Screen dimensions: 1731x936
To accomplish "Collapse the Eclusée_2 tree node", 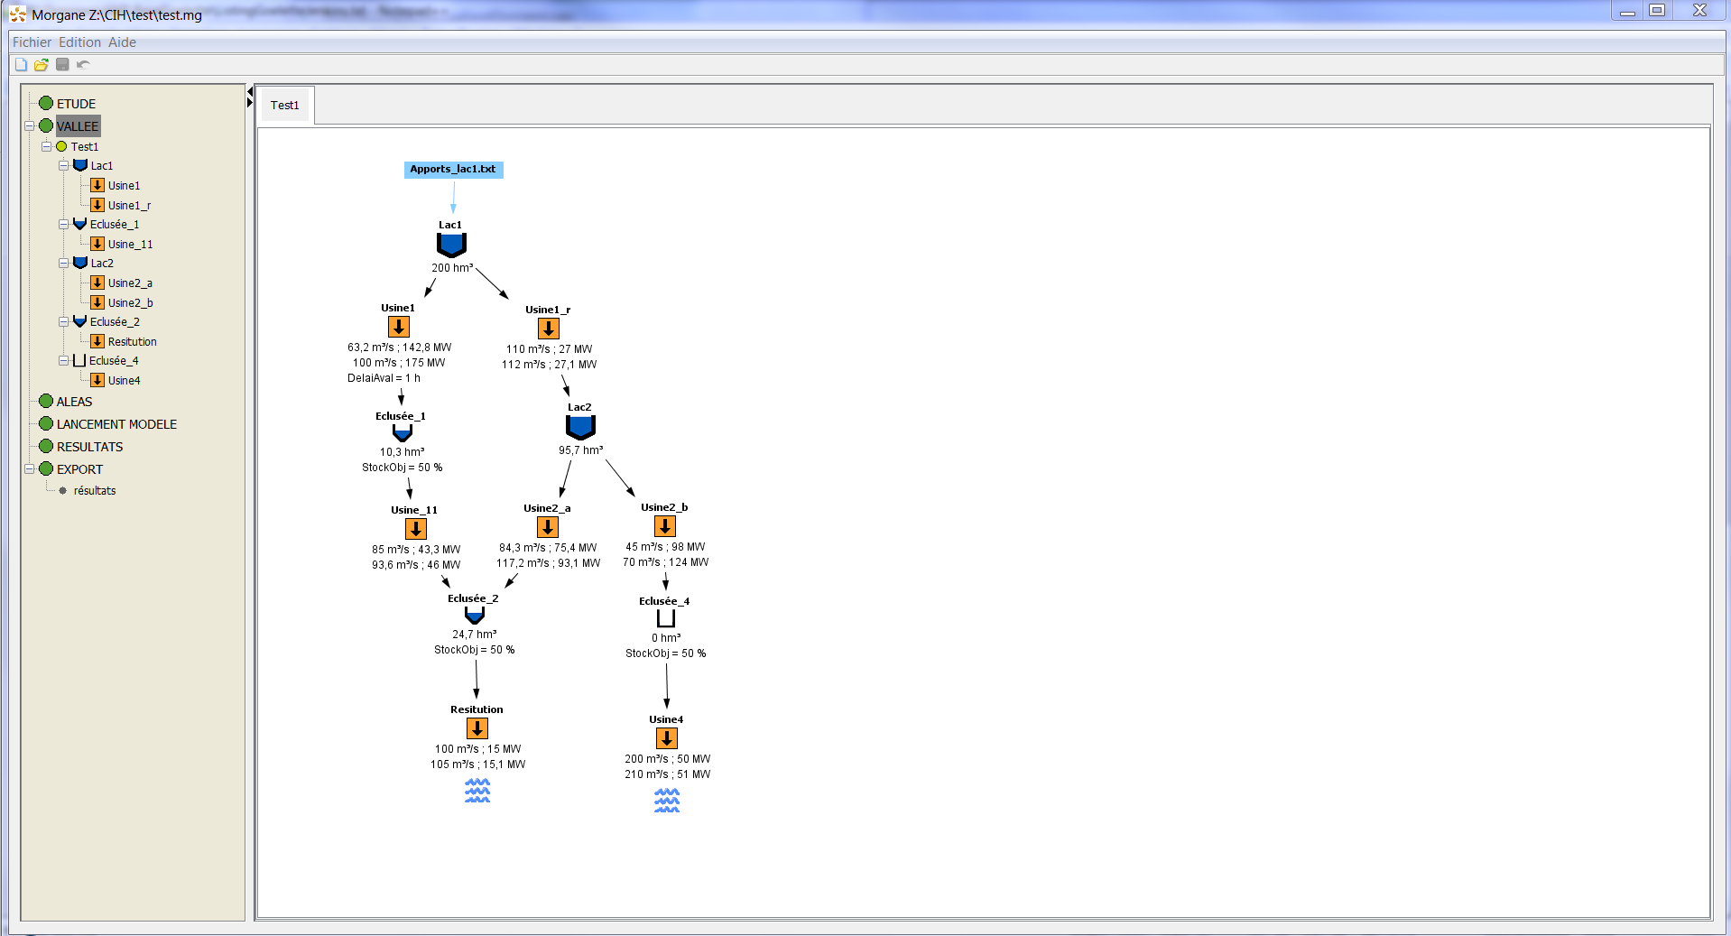I will [63, 321].
